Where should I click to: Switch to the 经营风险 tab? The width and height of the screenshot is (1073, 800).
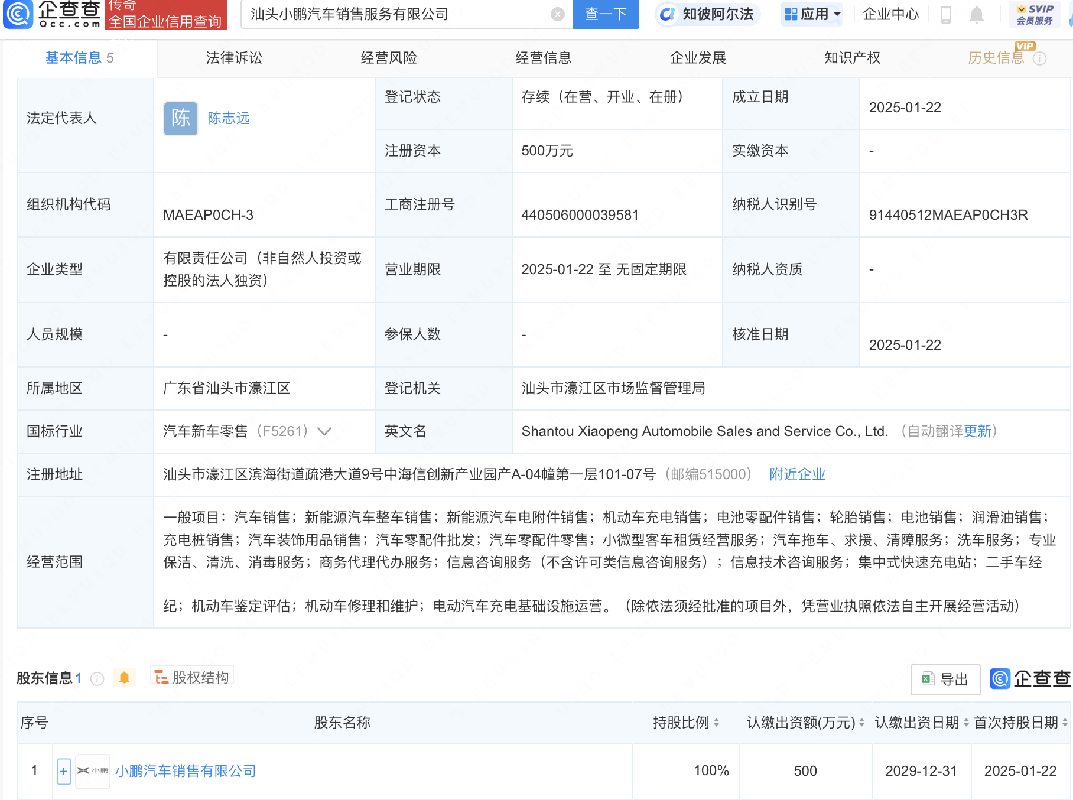coord(389,58)
